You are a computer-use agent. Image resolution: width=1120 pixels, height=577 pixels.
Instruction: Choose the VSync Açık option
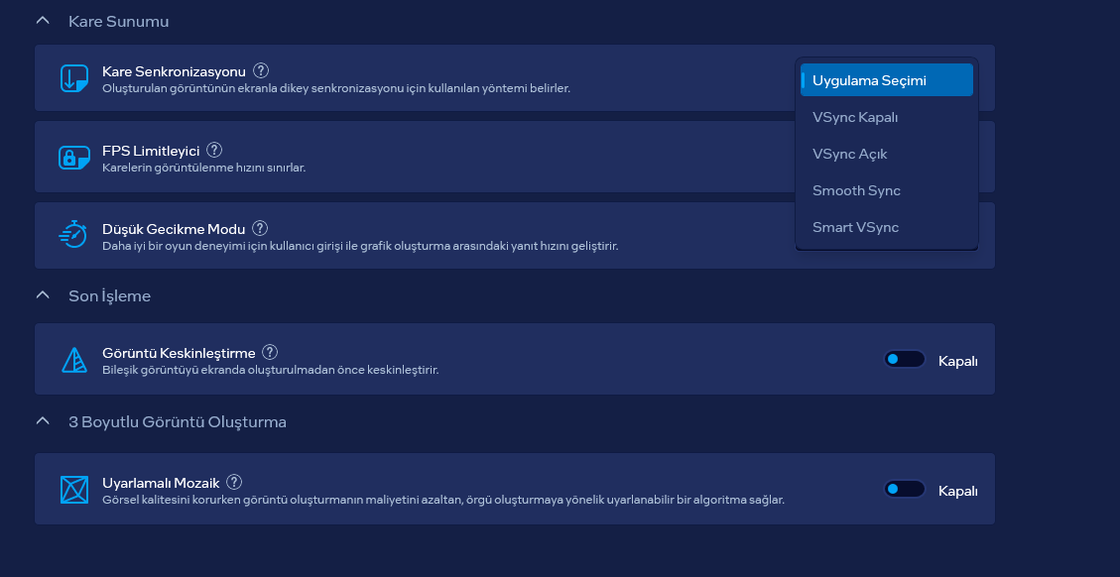(x=887, y=154)
